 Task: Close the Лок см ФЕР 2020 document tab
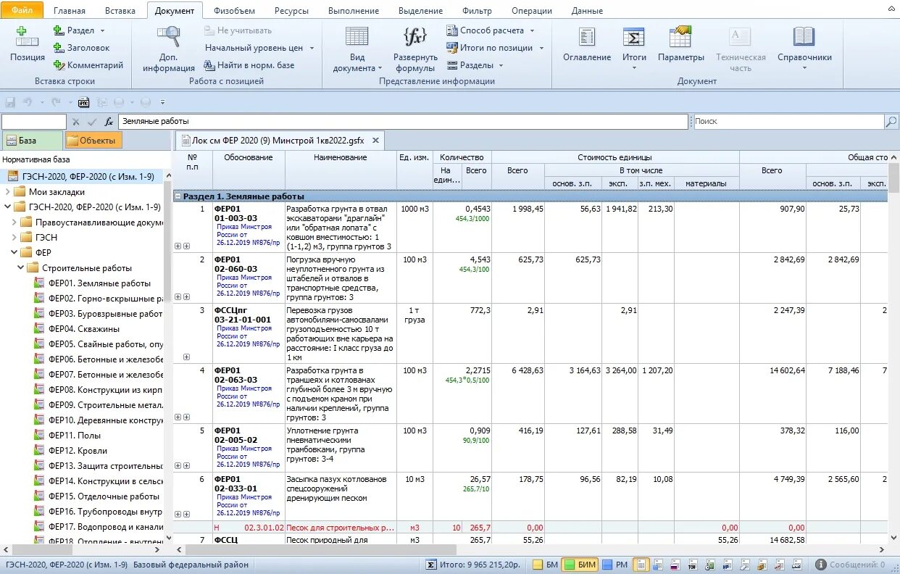375,141
